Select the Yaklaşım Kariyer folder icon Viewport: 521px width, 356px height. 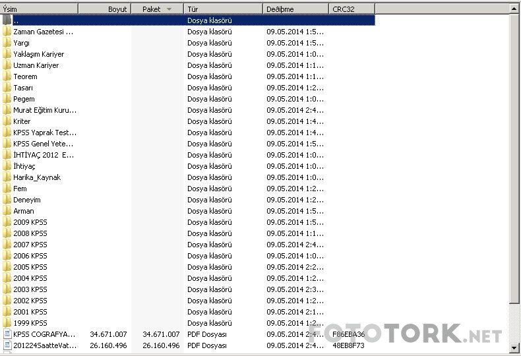click(7, 54)
